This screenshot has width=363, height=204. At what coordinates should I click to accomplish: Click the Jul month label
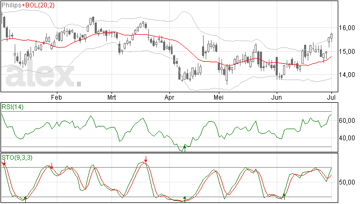click(331, 97)
